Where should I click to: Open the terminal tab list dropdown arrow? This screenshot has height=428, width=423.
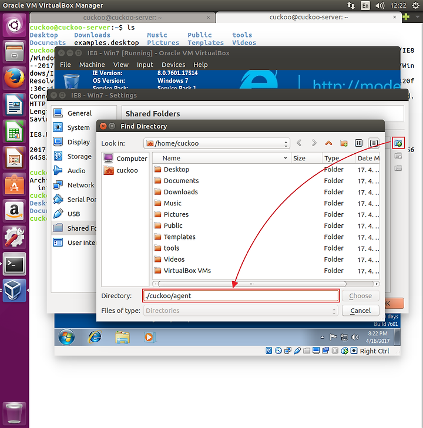pos(418,17)
